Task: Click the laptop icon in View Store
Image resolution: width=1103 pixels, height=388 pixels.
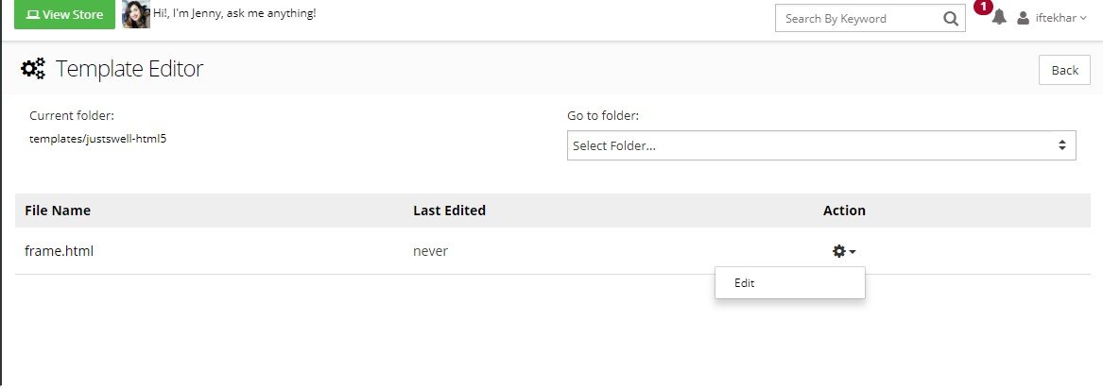Action: click(32, 15)
